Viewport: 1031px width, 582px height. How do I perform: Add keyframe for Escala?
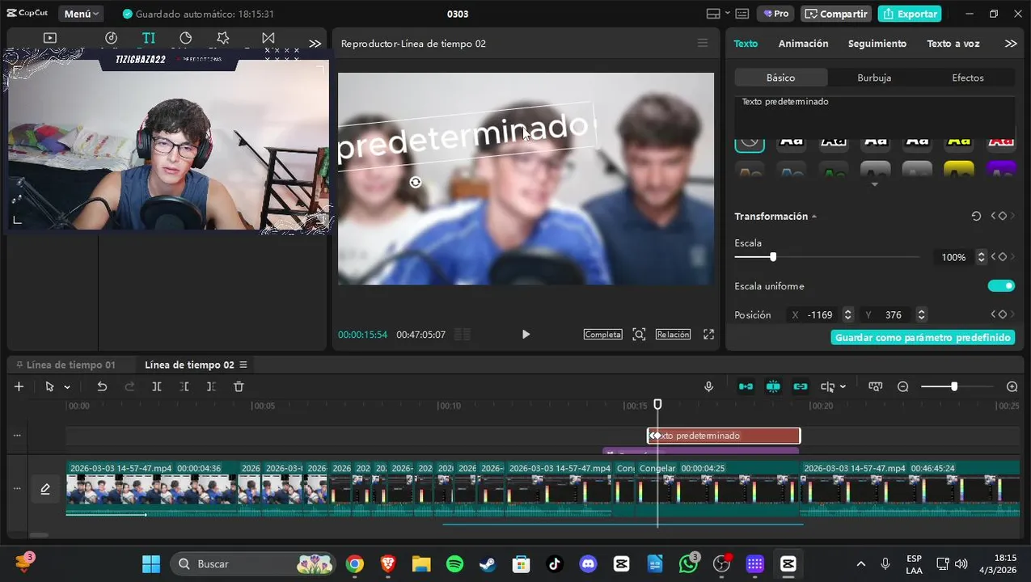pos(1003,257)
